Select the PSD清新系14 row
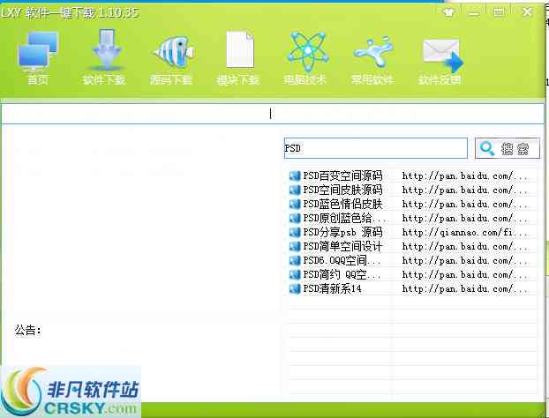The width and height of the screenshot is (549, 418). pos(412,289)
